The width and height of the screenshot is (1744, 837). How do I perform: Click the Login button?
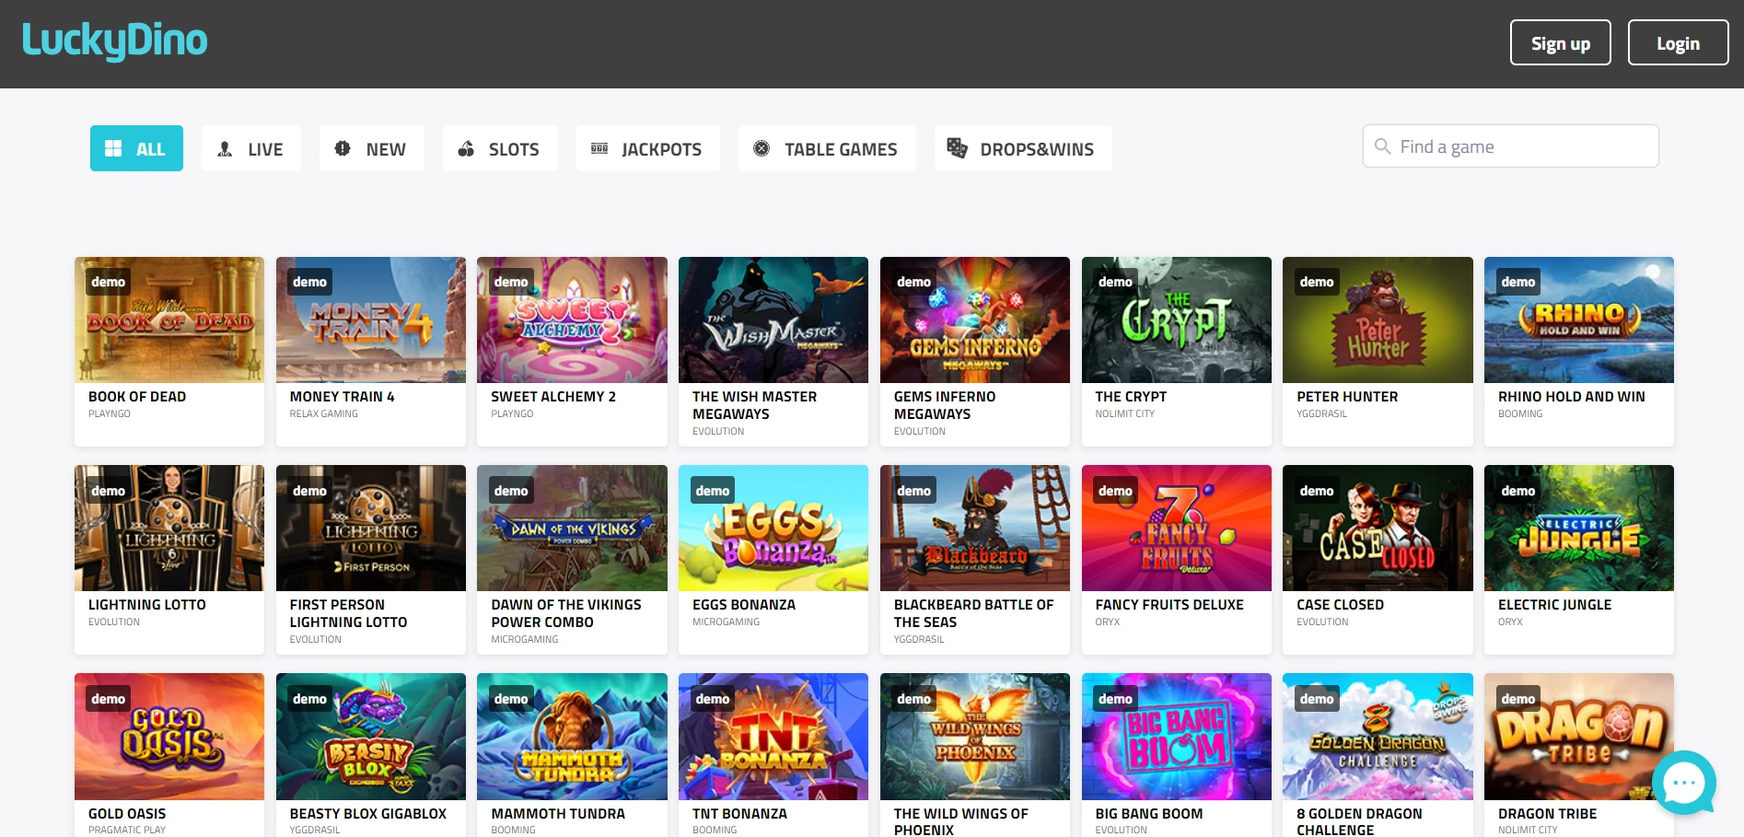coord(1679,42)
